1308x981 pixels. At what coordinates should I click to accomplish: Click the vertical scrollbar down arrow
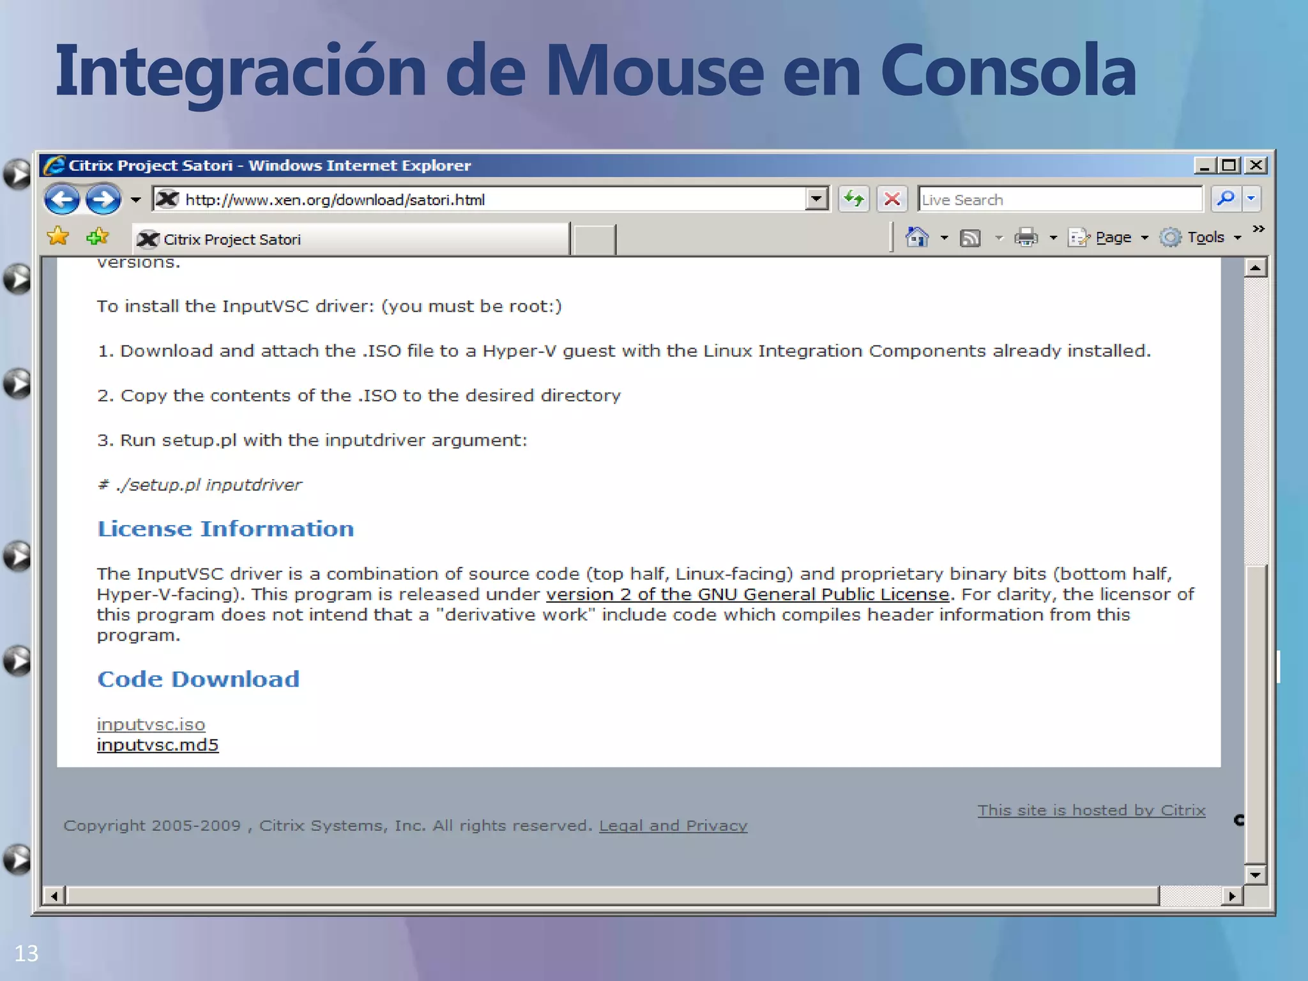(x=1256, y=875)
